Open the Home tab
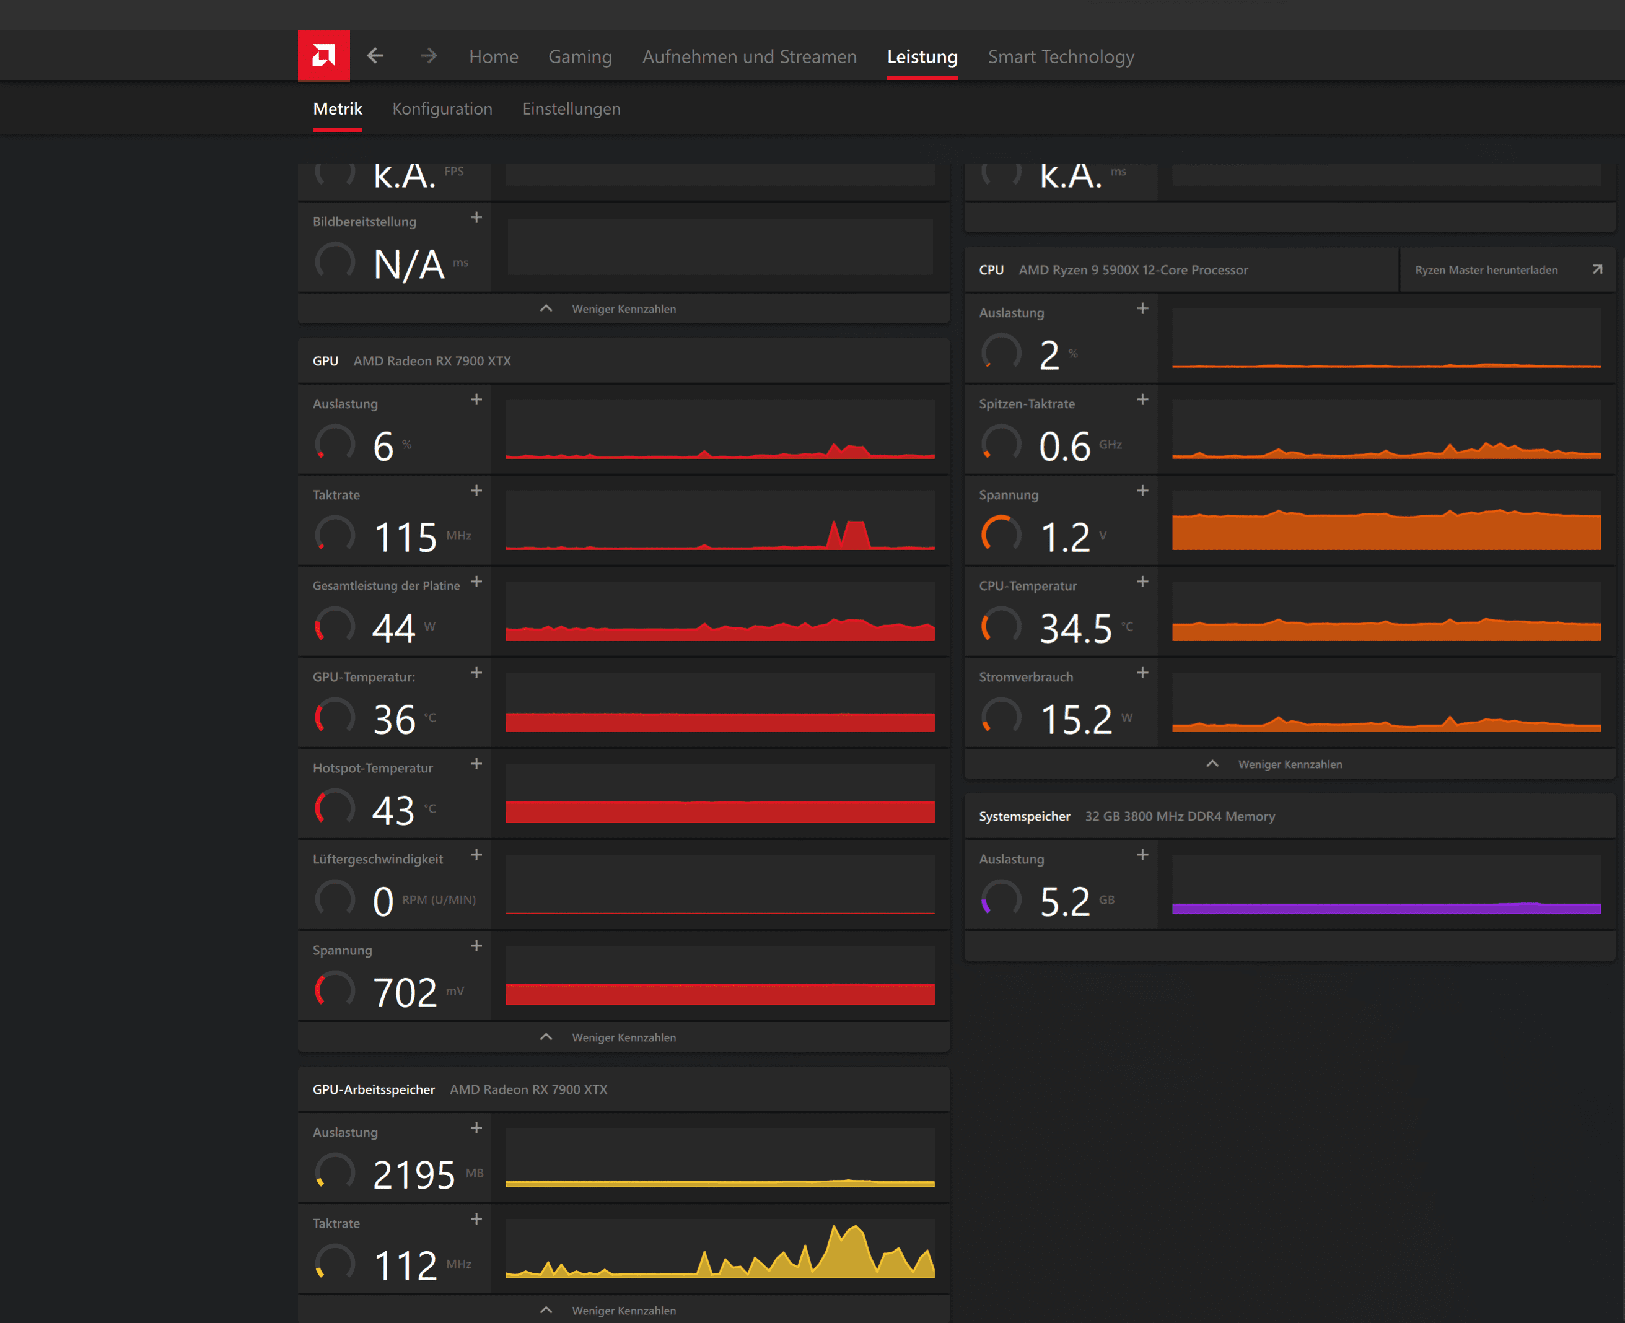The width and height of the screenshot is (1625, 1323). (x=493, y=56)
